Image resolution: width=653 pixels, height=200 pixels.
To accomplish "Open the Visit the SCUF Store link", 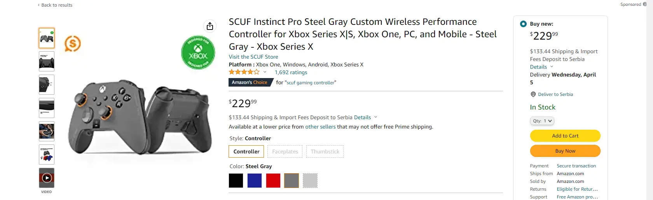I will 253,57.
